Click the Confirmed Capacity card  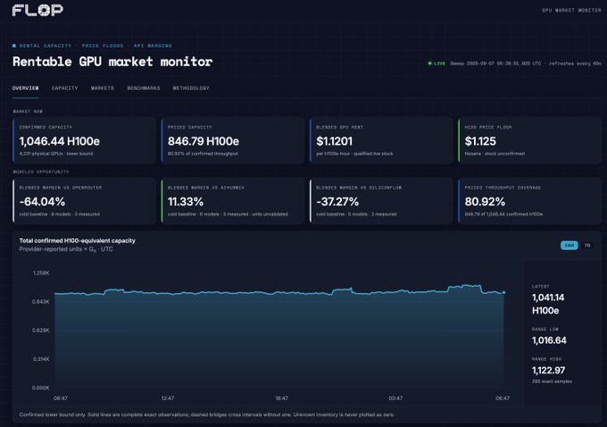click(85, 140)
